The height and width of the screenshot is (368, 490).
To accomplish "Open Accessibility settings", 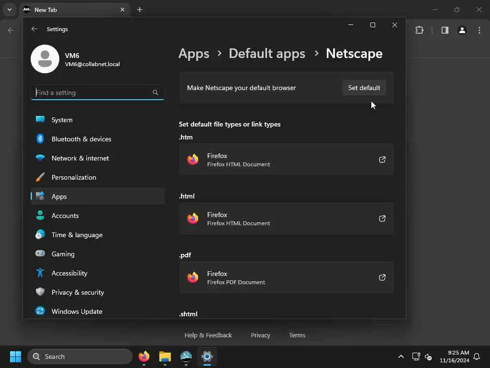I will pos(98,273).
